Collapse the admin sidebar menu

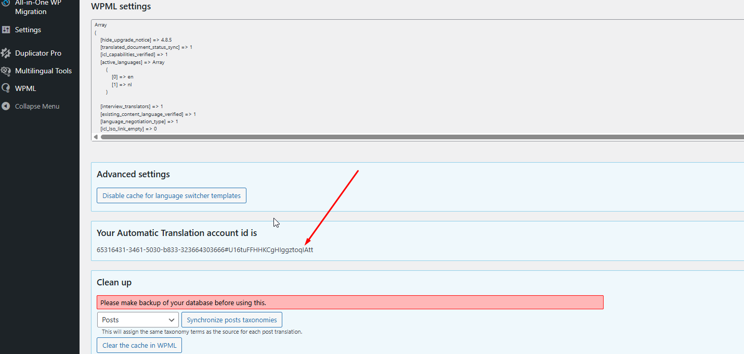(x=37, y=106)
